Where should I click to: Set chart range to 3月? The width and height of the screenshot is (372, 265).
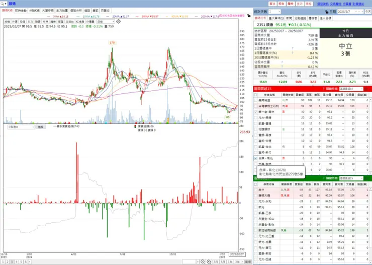coord(216,261)
